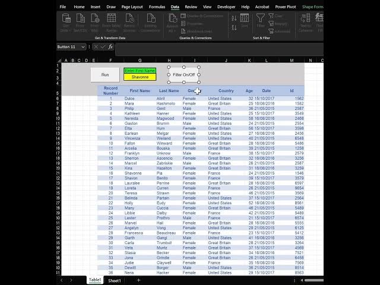Reapply the filter
The width and height of the screenshot is (380, 285).
click(x=278, y=24)
